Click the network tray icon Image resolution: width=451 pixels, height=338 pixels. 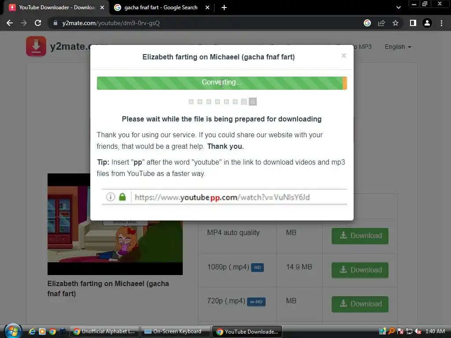point(409,331)
